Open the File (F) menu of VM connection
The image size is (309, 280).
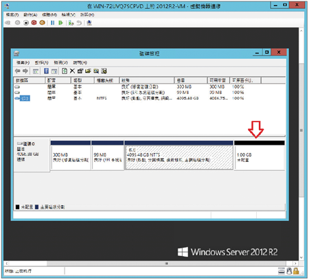(x=12, y=14)
